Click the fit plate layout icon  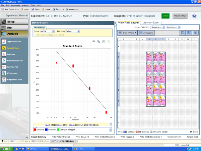pos(195,33)
